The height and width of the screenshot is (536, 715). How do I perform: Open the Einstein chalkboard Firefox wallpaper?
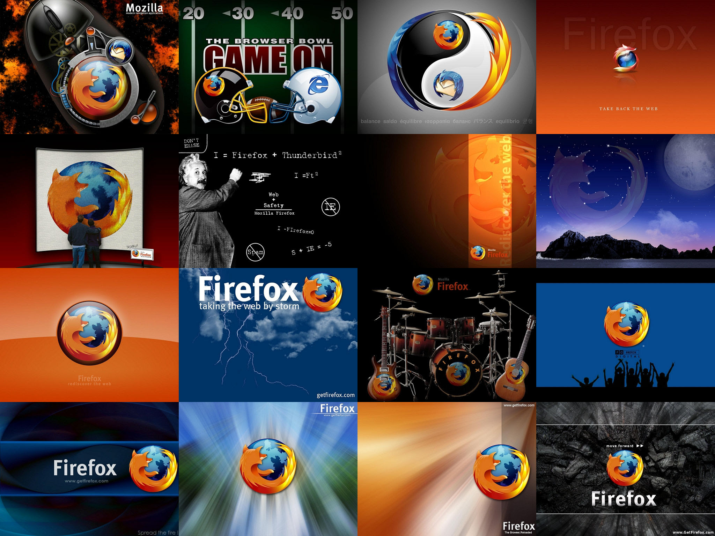tap(268, 201)
